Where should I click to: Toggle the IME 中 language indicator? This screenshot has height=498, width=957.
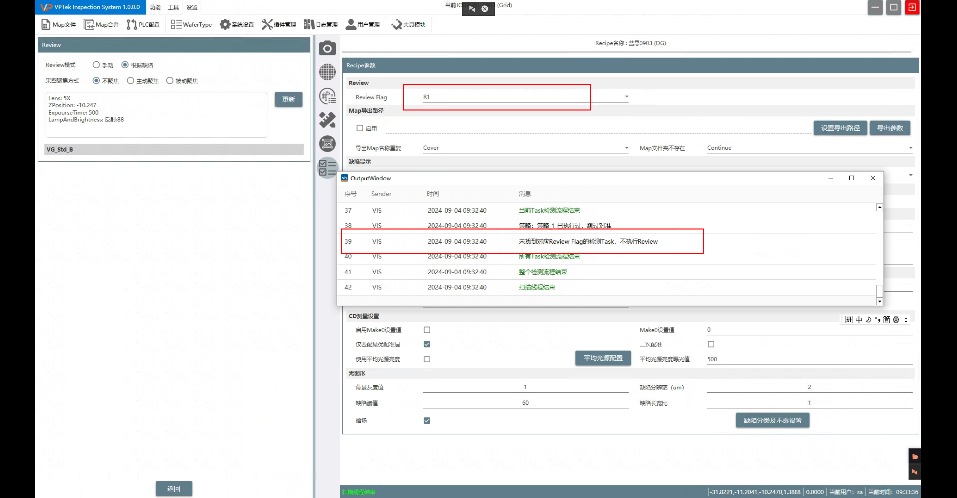(859, 320)
